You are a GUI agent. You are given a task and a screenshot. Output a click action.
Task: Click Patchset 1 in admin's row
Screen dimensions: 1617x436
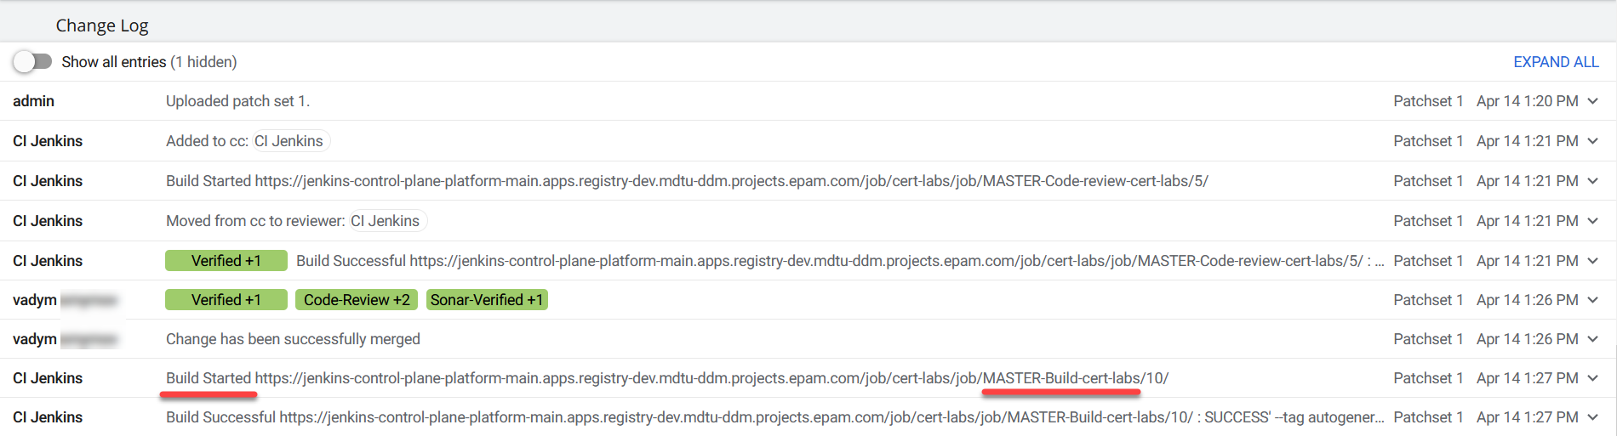[x=1428, y=101]
